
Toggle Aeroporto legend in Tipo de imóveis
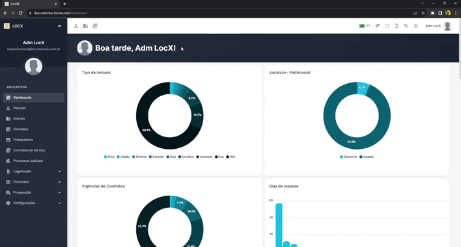tap(204, 157)
